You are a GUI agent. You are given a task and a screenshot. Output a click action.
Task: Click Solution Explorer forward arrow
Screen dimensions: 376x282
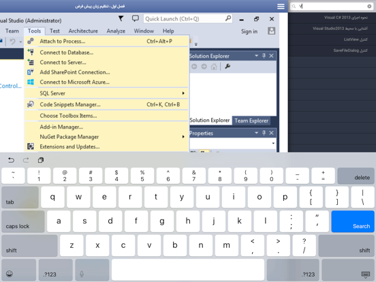point(204,67)
